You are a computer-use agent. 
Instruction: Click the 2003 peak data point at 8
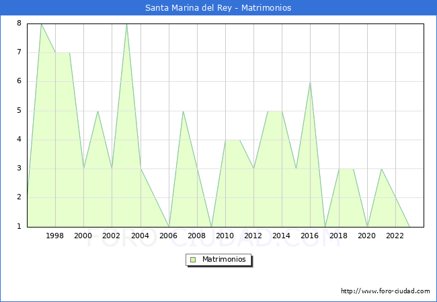coord(126,24)
